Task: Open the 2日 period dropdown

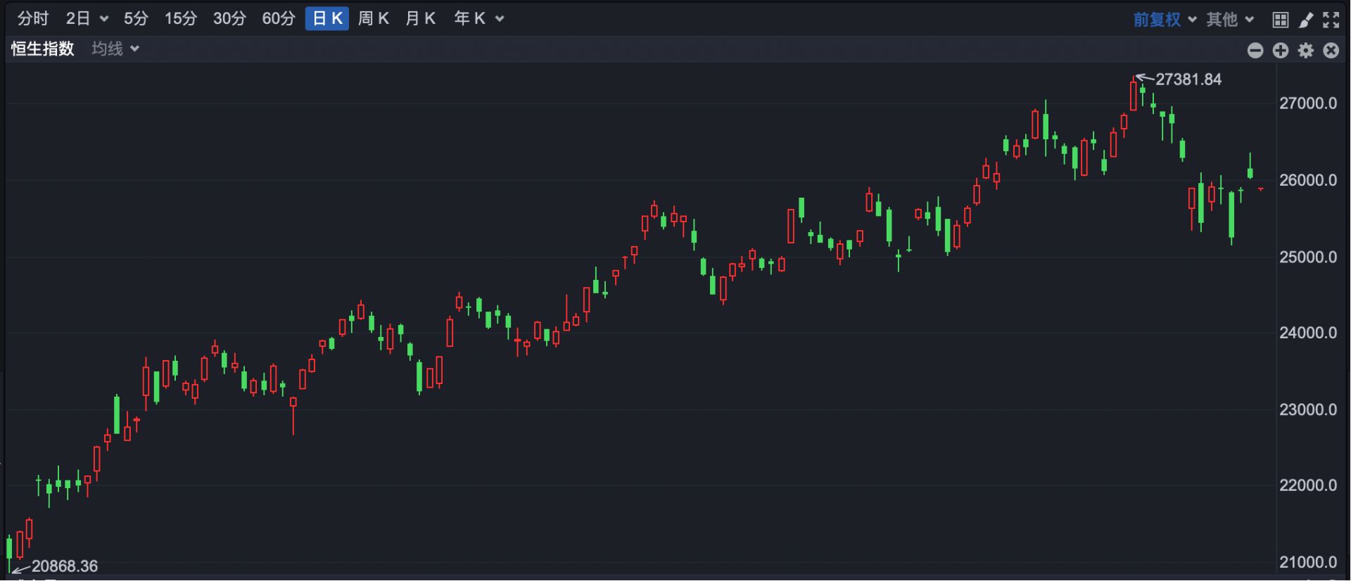Action: tap(87, 19)
